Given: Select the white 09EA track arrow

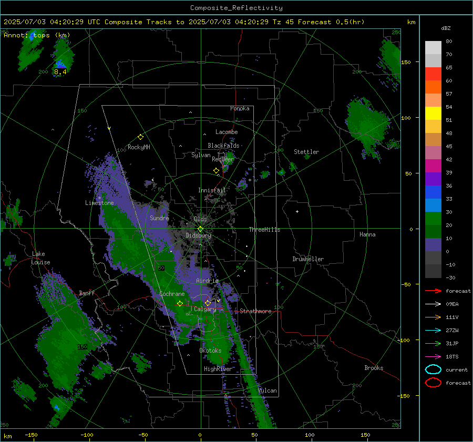Looking at the screenshot, I should pos(433,304).
